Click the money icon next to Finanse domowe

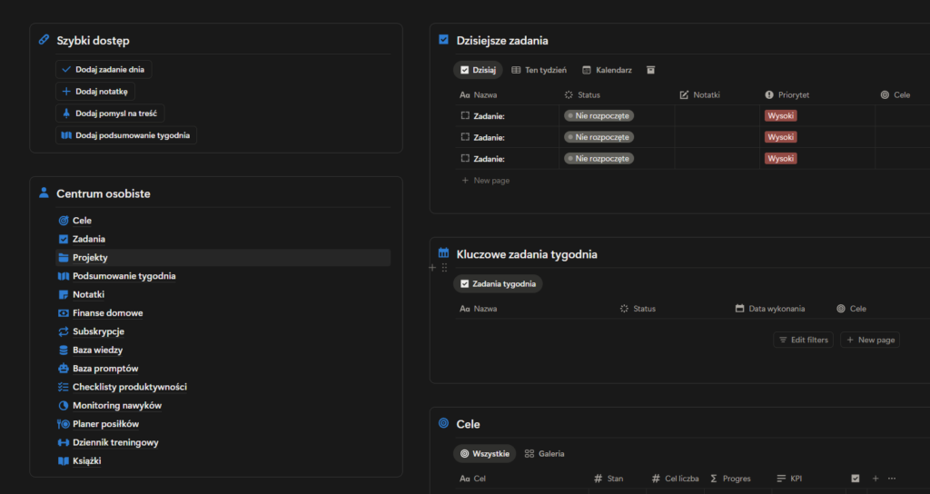click(64, 313)
